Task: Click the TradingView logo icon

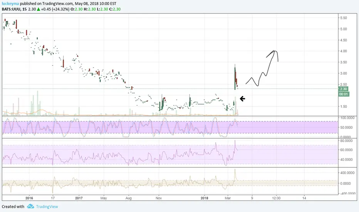Action: [x=30, y=206]
